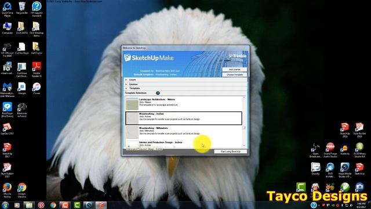Open Doodly desktop icon
The height and width of the screenshot is (209, 371).
tap(315, 169)
